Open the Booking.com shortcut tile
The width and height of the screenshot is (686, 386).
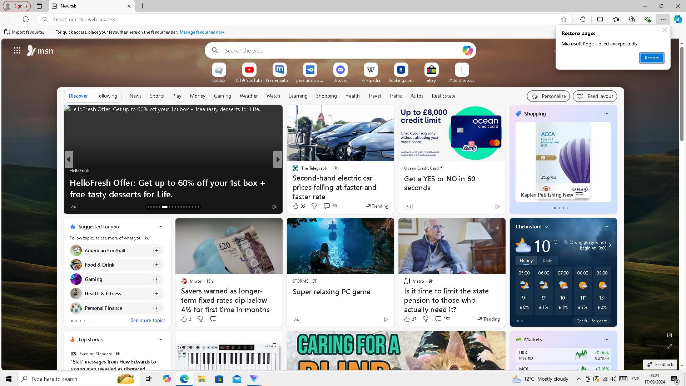pyautogui.click(x=401, y=73)
